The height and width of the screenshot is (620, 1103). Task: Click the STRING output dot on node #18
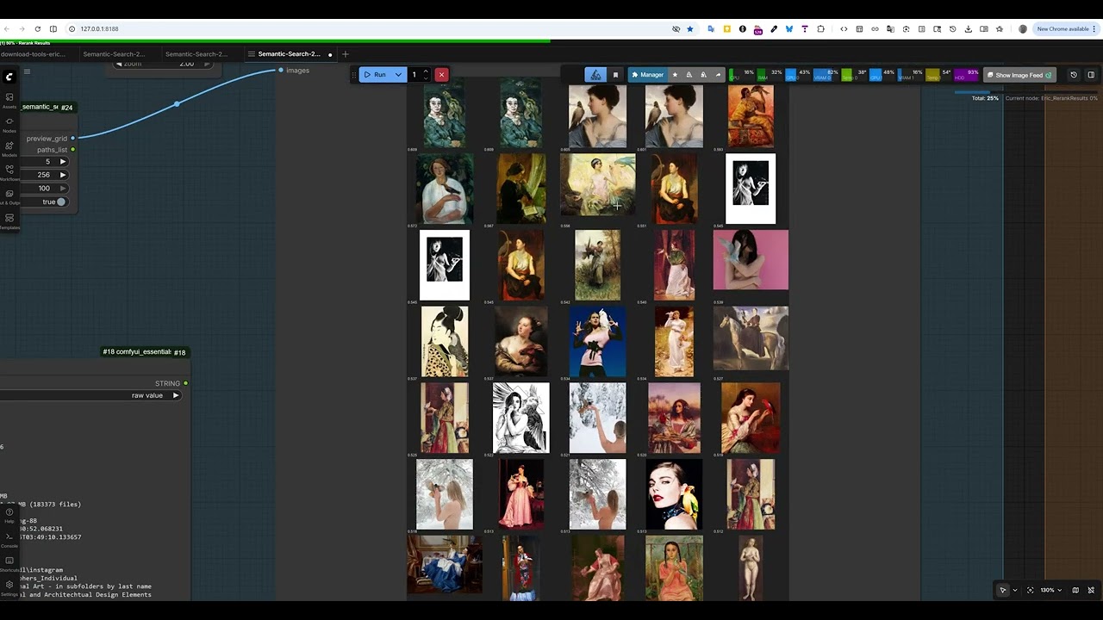tap(185, 383)
